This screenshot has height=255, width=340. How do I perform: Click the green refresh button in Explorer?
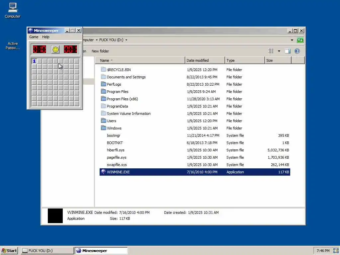pyautogui.click(x=300, y=40)
